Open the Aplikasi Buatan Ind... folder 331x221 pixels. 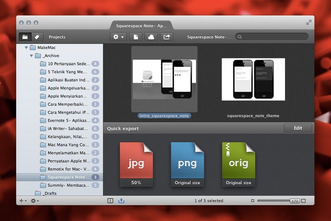coord(60,80)
